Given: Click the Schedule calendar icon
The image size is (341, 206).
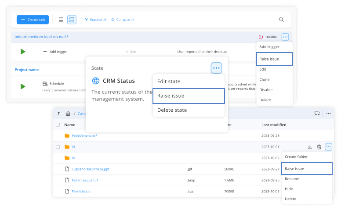Looking at the screenshot, I should coord(45,84).
